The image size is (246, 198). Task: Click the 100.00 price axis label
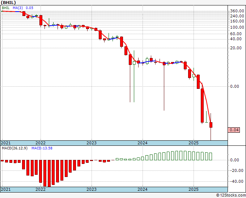pyautogui.click(x=237, y=27)
